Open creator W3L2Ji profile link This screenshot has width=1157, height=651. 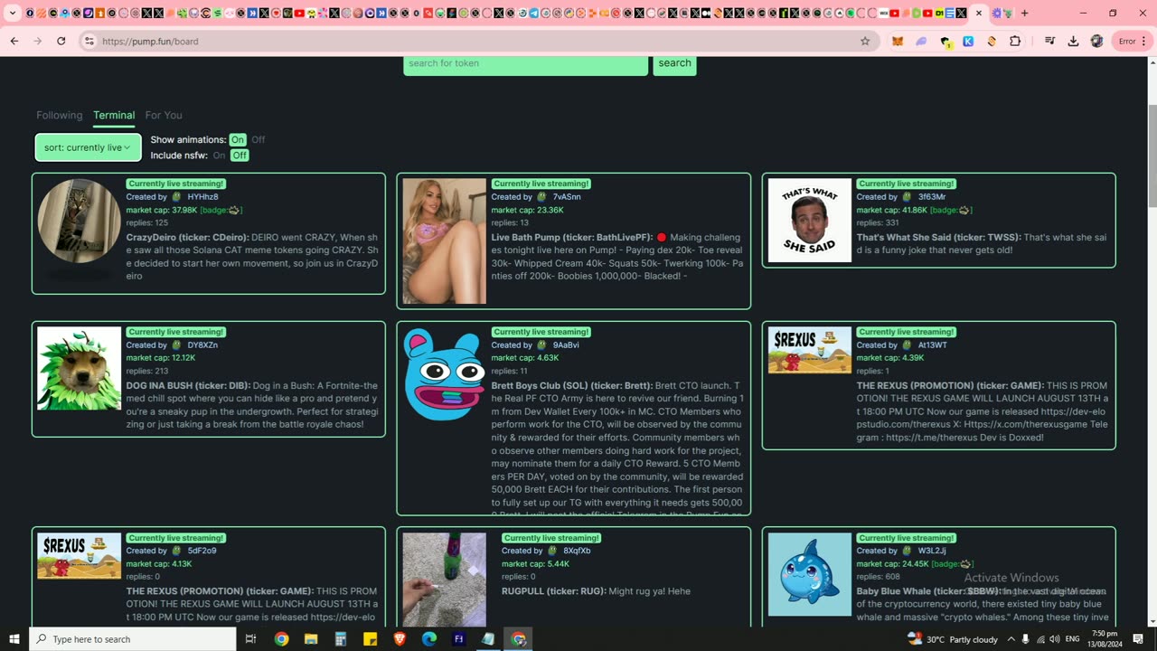(x=932, y=551)
